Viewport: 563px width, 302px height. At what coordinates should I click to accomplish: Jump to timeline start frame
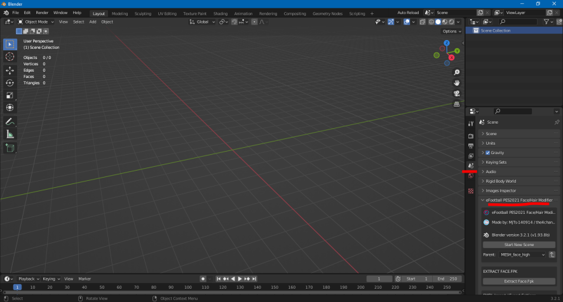[219, 279]
